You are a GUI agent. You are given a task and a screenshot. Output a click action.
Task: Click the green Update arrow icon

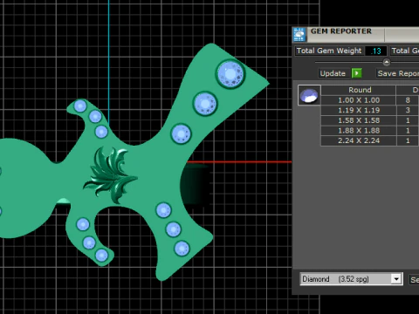click(356, 73)
